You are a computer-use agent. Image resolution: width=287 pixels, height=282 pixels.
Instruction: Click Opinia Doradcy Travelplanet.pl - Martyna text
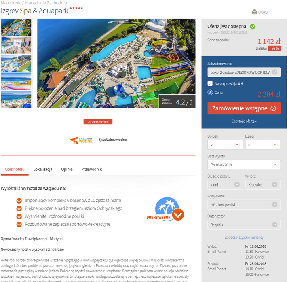[32, 239]
